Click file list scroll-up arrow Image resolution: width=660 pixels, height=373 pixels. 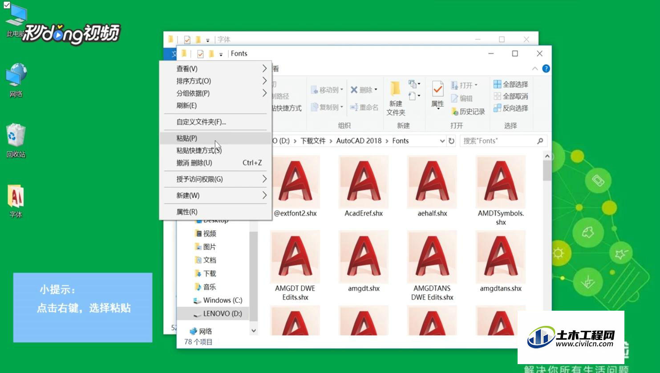[x=547, y=156]
